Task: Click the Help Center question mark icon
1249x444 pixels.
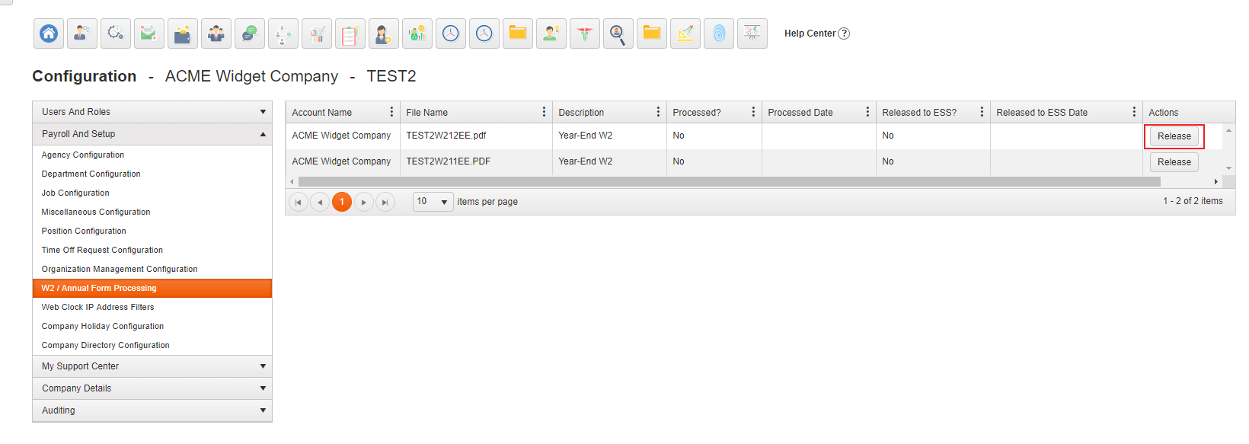Action: (x=844, y=34)
